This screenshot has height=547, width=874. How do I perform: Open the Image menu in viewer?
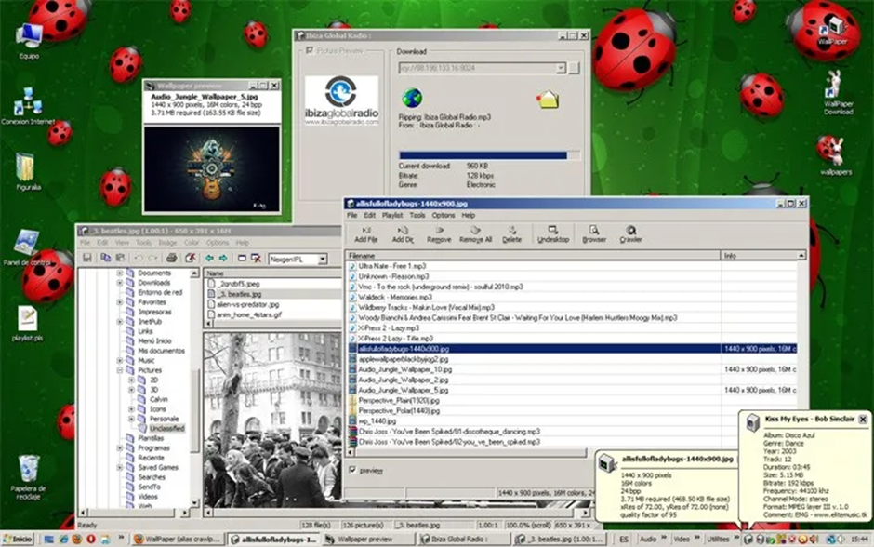168,243
